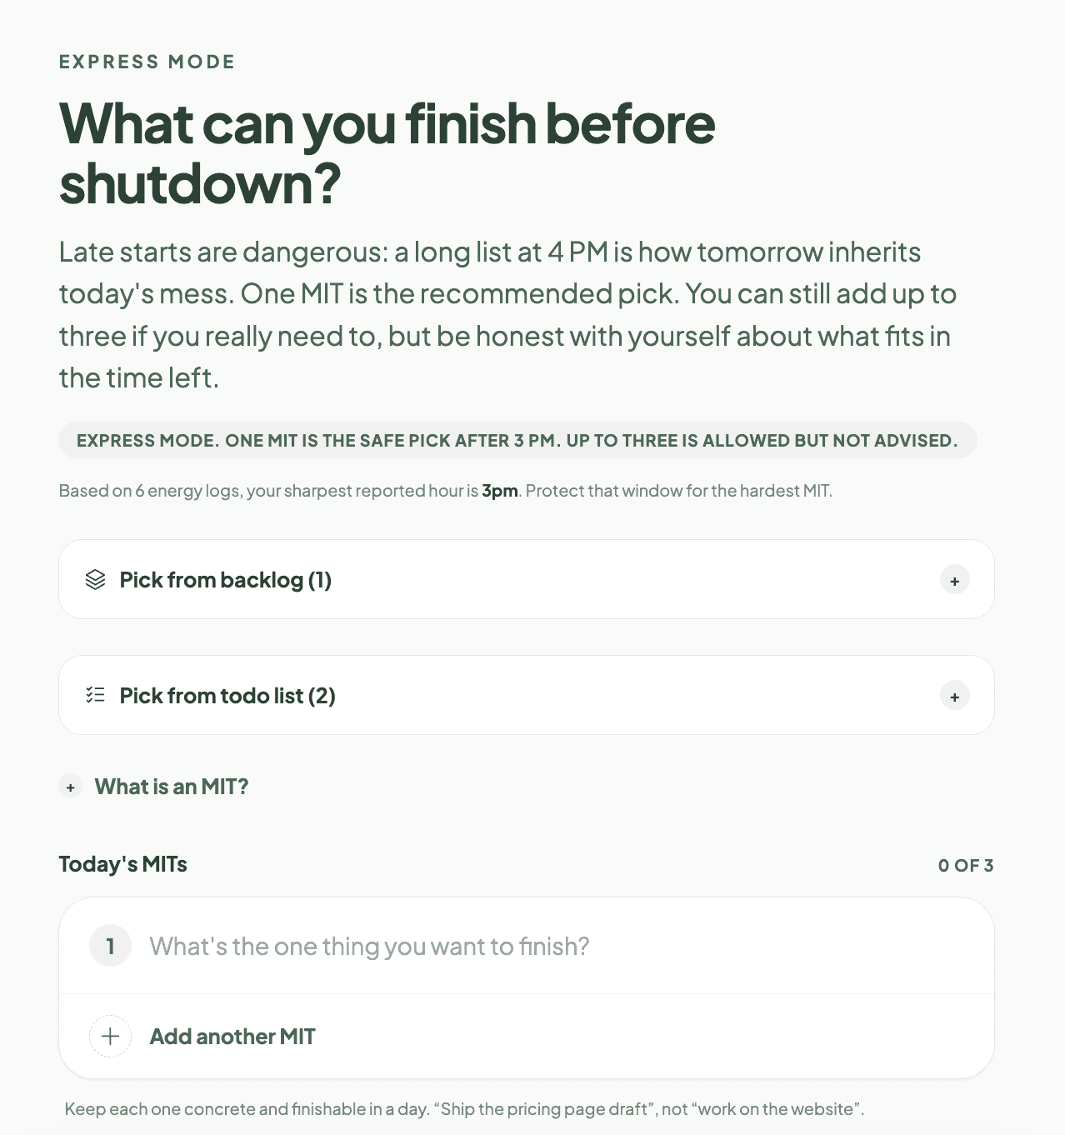This screenshot has height=1135, width=1065.
Task: Expand What is an MIT? explanation
Action: click(x=172, y=787)
